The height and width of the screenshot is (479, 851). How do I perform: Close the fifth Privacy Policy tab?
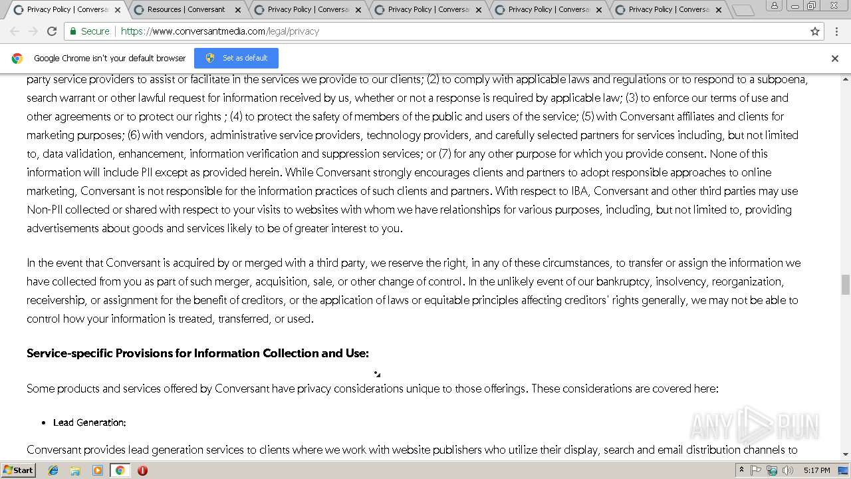[599, 10]
